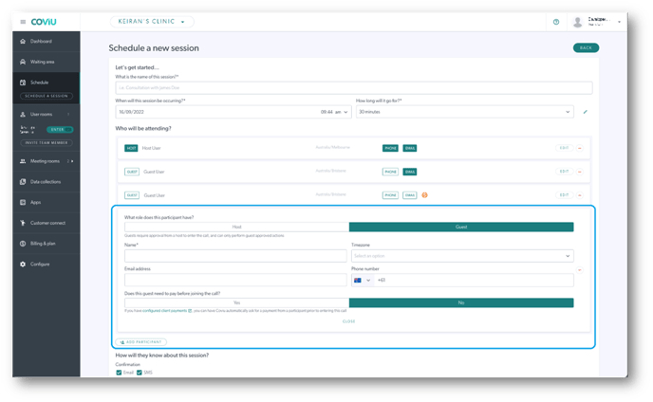The width and height of the screenshot is (653, 402).
Task: Toggle the EMAIL badge on the Host User row
Action: [x=410, y=148]
